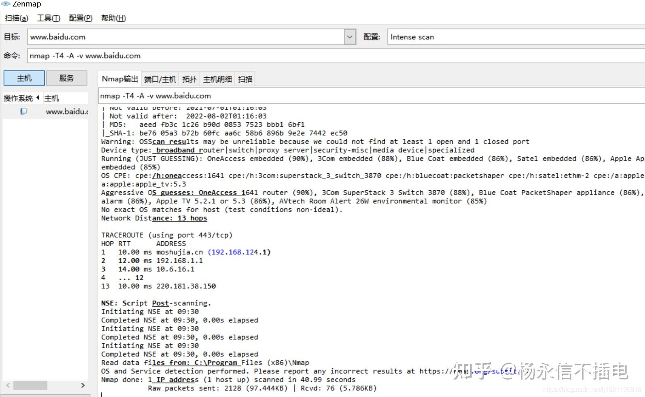Select the 服务 services button
The width and height of the screenshot is (645, 397).
pyautogui.click(x=67, y=78)
